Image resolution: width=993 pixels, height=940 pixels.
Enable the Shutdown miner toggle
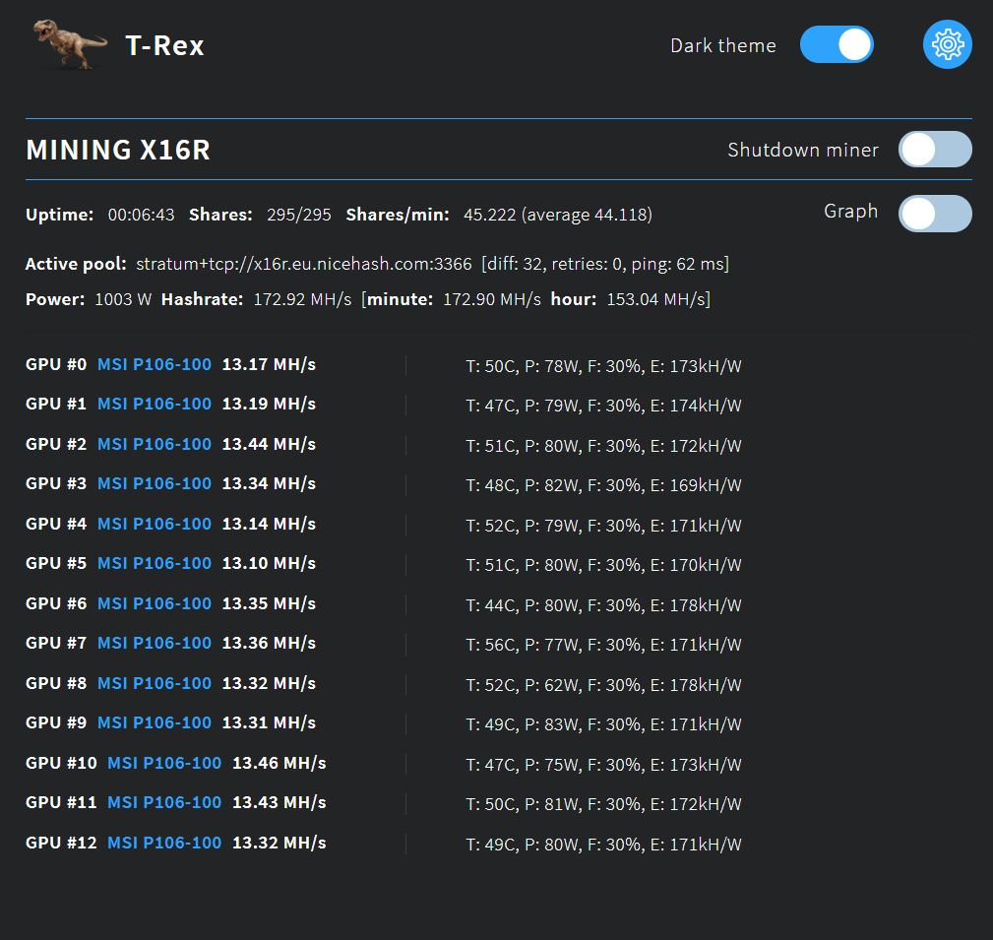click(935, 150)
